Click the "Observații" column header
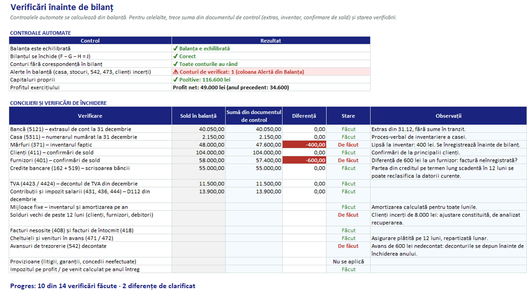527x306 pixels. pos(449,116)
